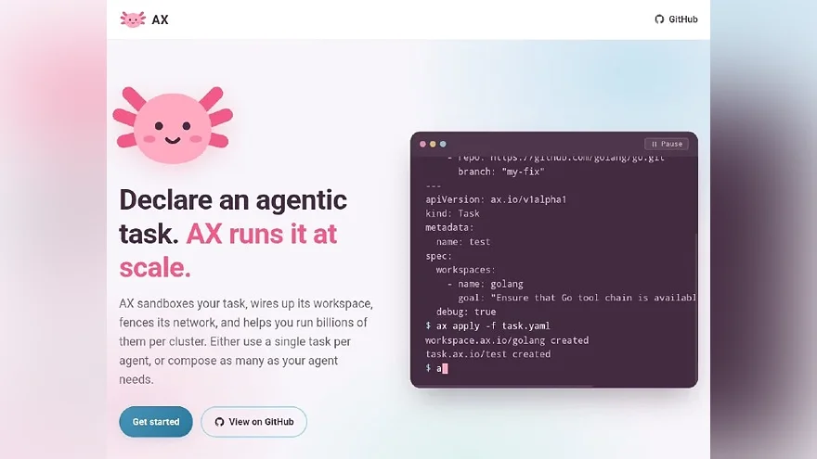Click the terminal line 'spec:'
The width and height of the screenshot is (817, 459).
pos(439,256)
